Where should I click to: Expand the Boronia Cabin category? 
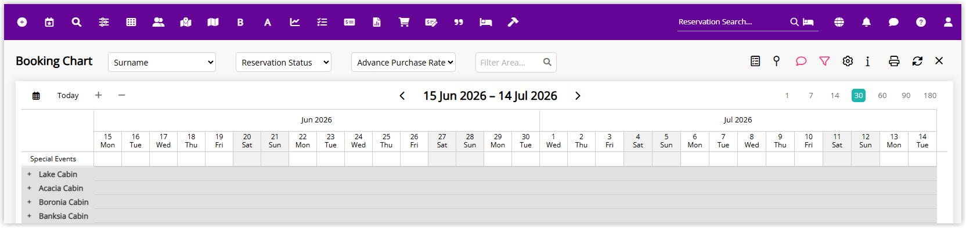click(29, 202)
